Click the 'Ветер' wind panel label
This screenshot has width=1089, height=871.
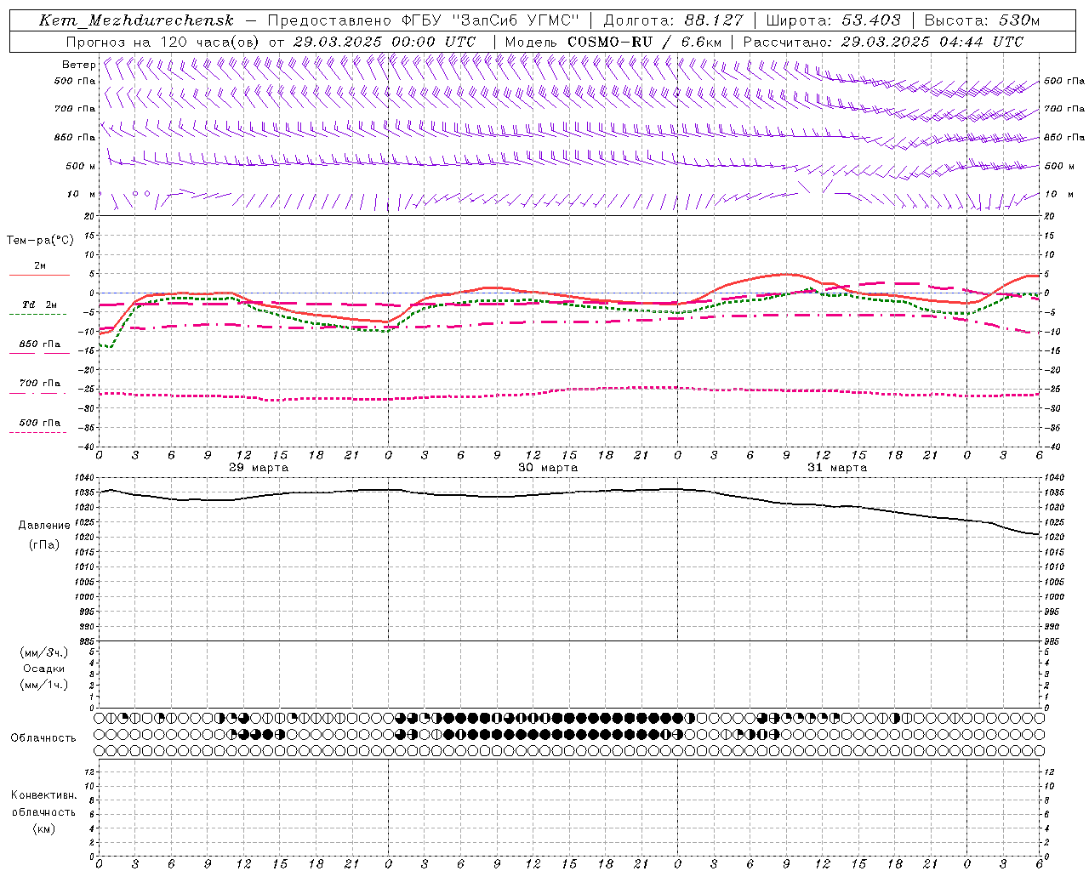coord(78,65)
